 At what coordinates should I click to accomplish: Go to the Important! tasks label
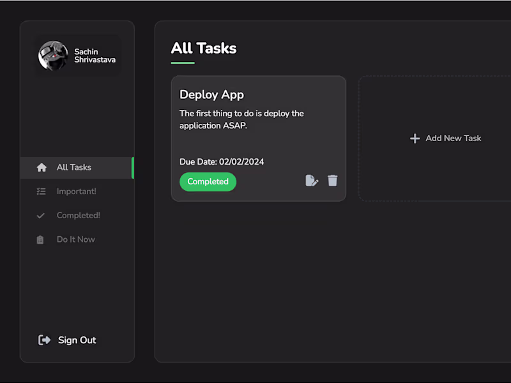point(76,191)
